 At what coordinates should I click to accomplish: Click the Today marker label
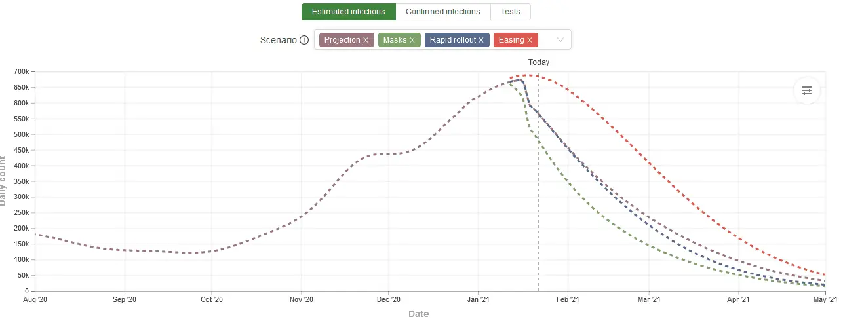(x=539, y=62)
